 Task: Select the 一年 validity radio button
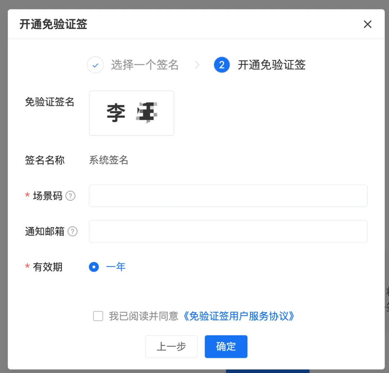pyautogui.click(x=94, y=267)
